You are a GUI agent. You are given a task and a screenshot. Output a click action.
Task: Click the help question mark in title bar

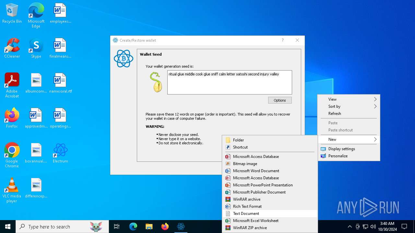pyautogui.click(x=283, y=40)
